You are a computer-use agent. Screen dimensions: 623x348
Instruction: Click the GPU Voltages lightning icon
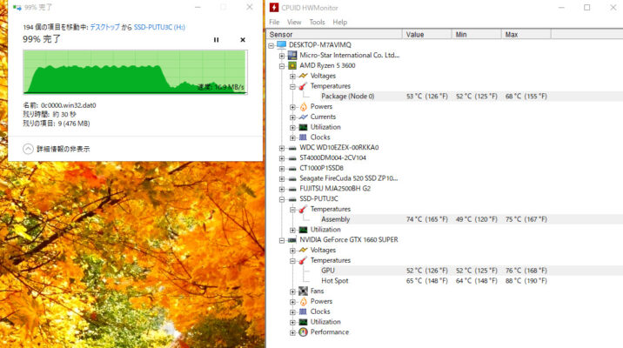[x=303, y=250]
